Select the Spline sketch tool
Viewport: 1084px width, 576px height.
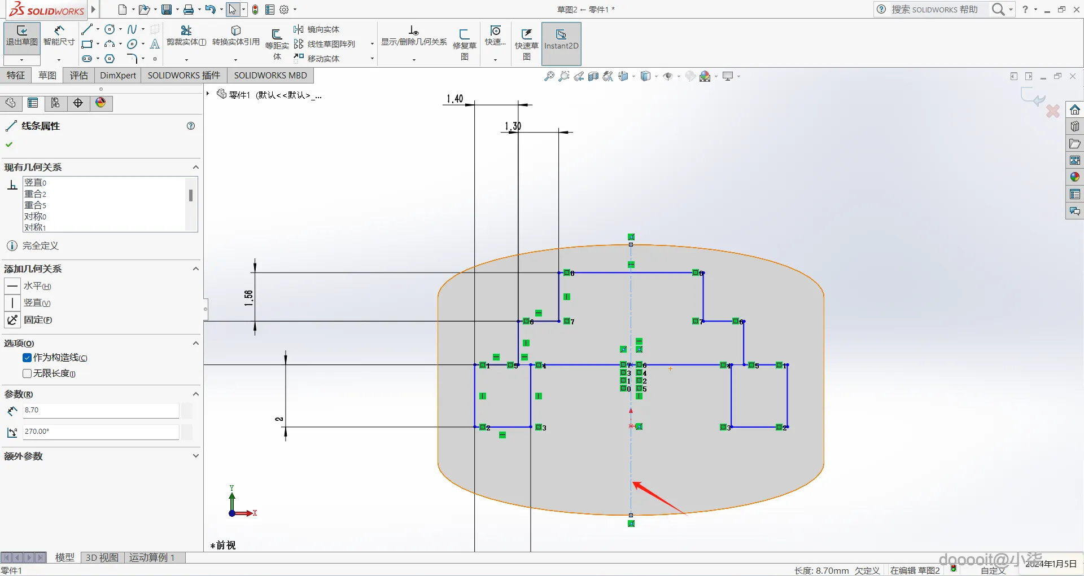click(132, 29)
